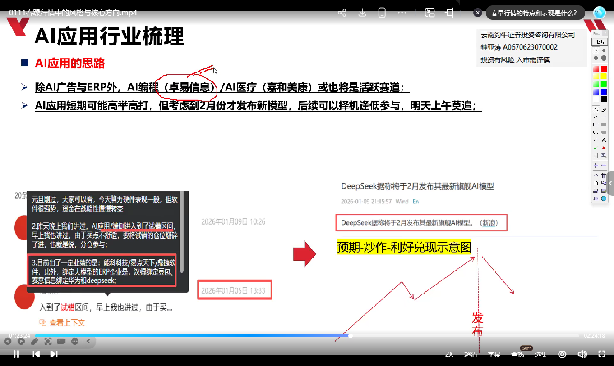Image resolution: width=614 pixels, height=366 pixels.
Task: Open the blue AI assistant avatar
Action: pyautogui.click(x=599, y=13)
